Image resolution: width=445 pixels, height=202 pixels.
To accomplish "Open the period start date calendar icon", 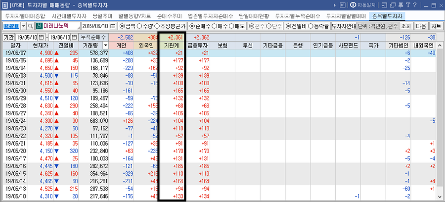I will (41, 37).
